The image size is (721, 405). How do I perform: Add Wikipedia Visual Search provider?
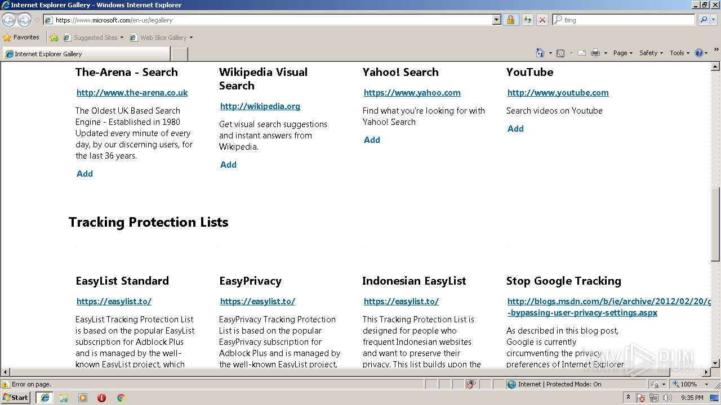click(228, 165)
